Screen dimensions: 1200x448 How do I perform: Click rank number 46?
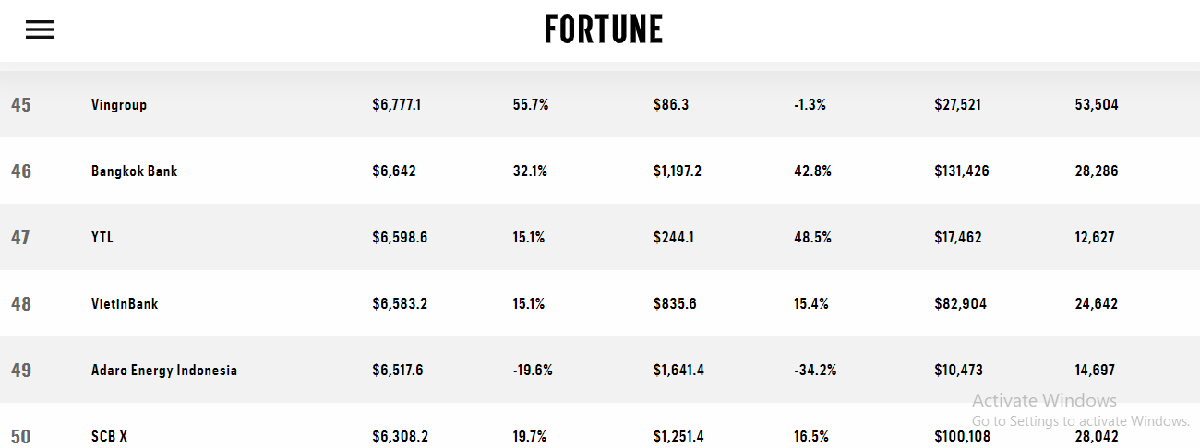coord(21,171)
